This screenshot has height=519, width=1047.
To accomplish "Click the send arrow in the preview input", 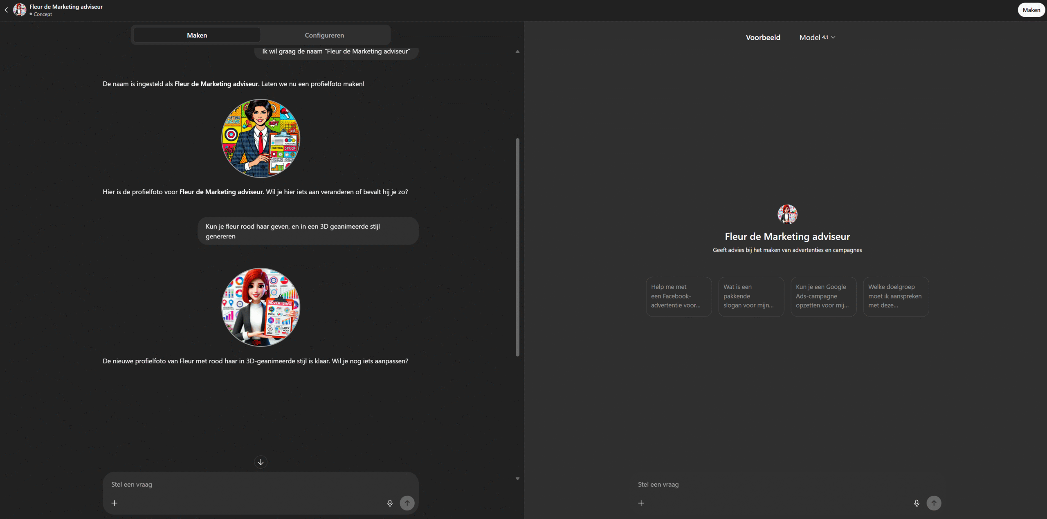I will [x=934, y=503].
